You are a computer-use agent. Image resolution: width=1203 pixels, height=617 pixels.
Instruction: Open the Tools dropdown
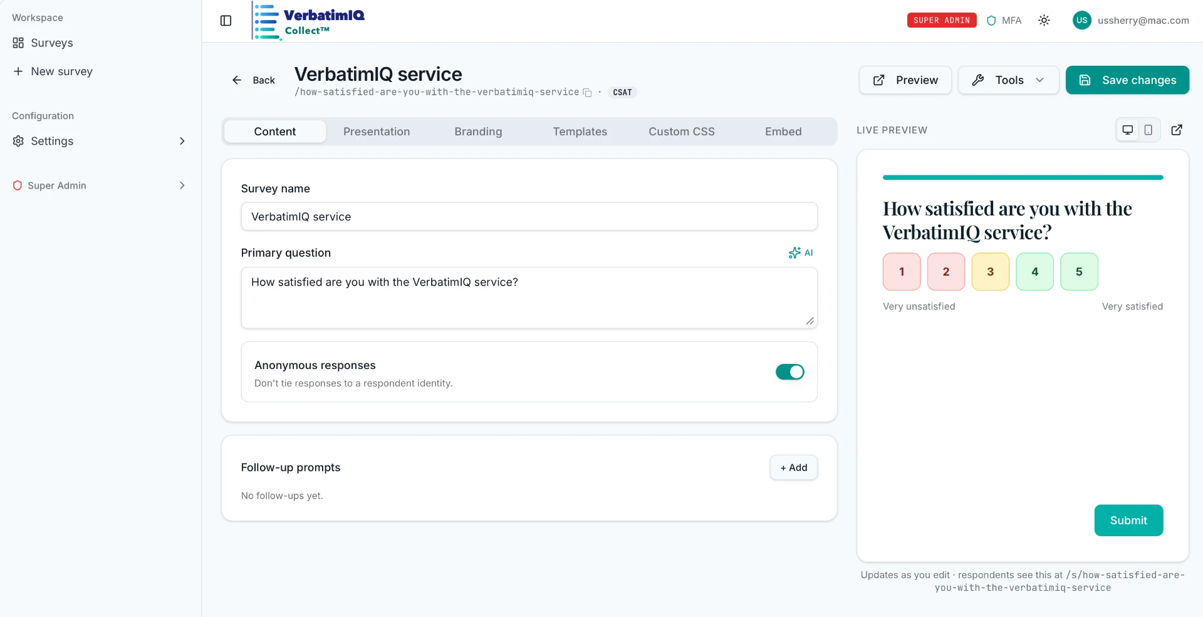1008,80
